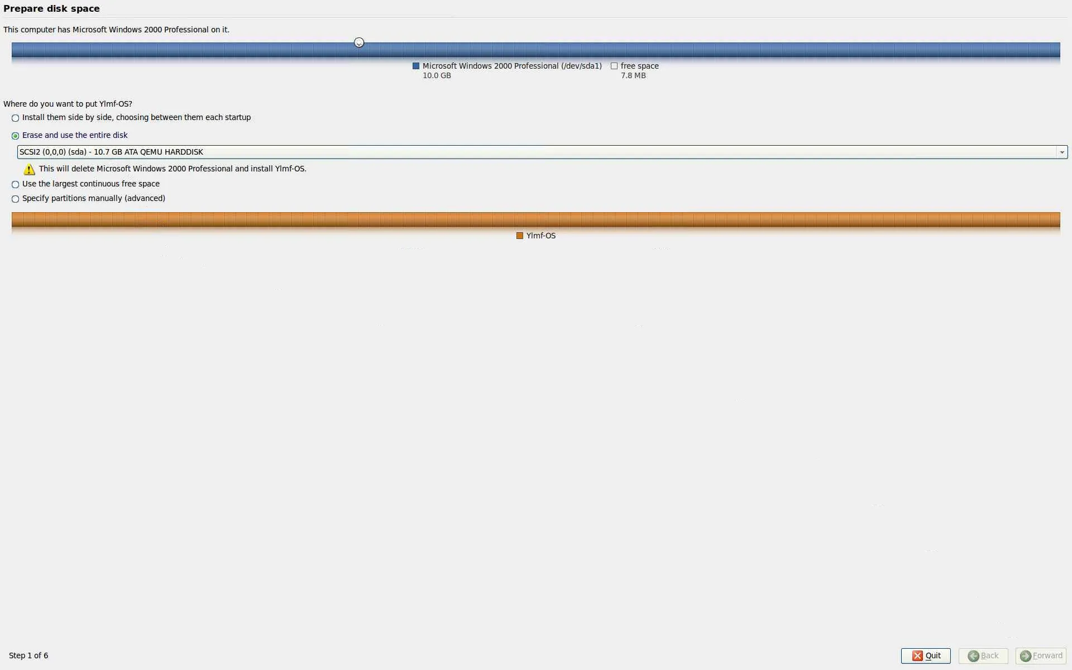
Task: Select Install them side by side option
Action: [16, 118]
